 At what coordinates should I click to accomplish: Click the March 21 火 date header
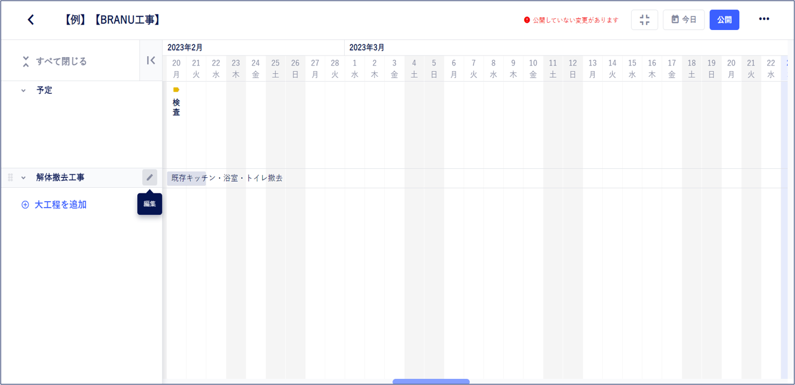pyautogui.click(x=751, y=68)
